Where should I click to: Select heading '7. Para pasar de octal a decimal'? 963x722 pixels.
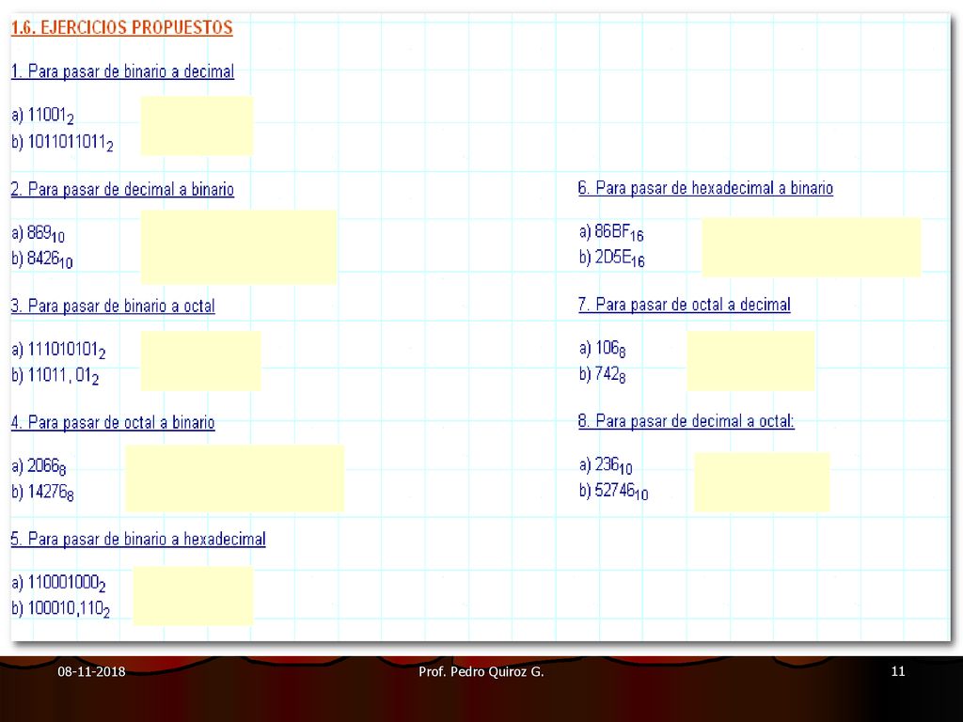pyautogui.click(x=685, y=305)
